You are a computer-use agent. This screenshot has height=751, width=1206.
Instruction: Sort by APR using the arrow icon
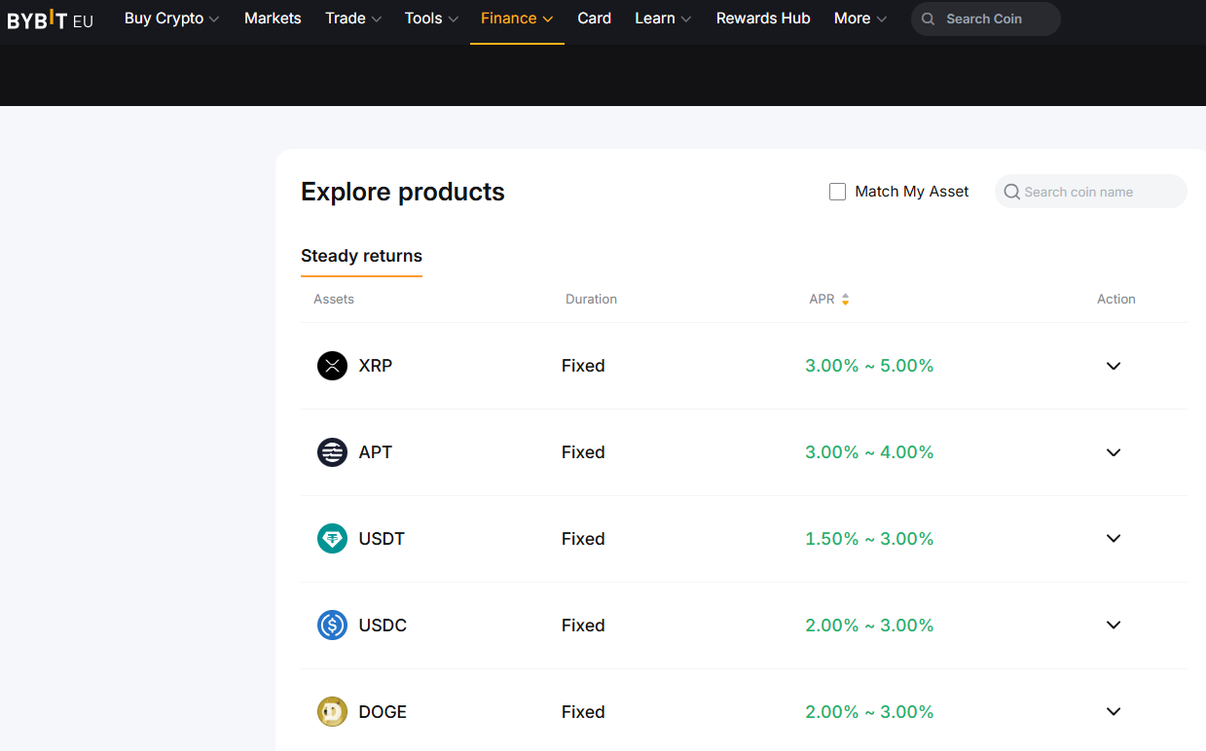click(845, 300)
